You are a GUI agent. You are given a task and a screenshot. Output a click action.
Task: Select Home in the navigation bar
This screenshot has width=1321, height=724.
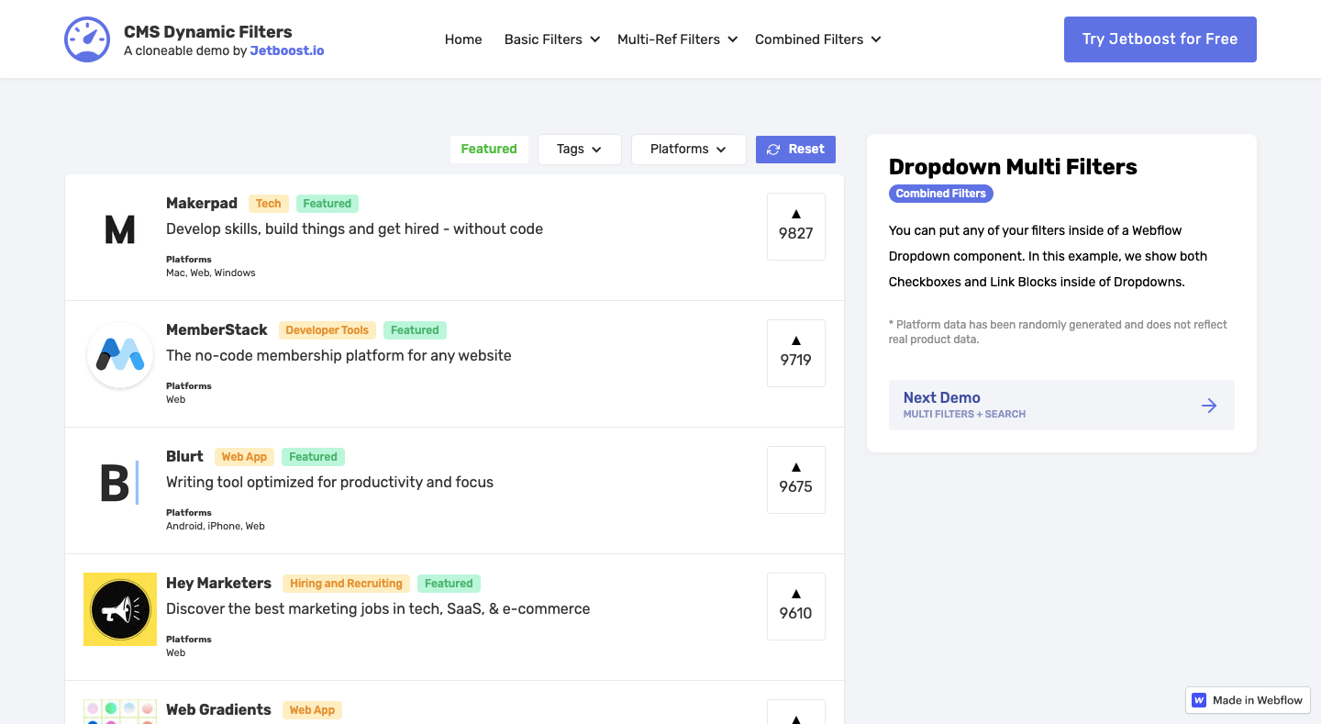(463, 39)
